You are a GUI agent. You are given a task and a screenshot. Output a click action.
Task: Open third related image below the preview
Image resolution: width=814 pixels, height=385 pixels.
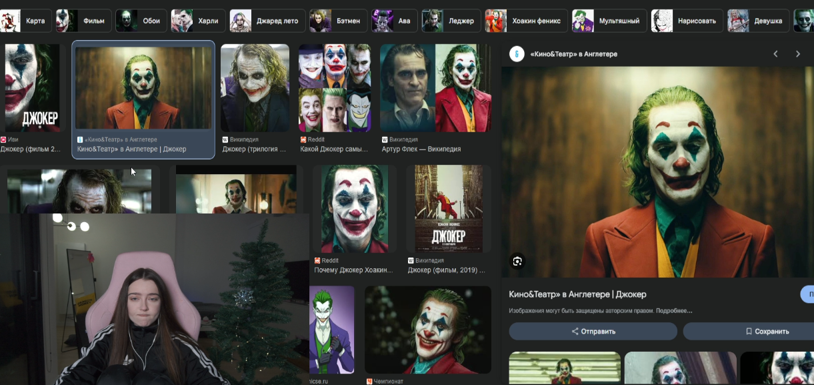coord(777,368)
